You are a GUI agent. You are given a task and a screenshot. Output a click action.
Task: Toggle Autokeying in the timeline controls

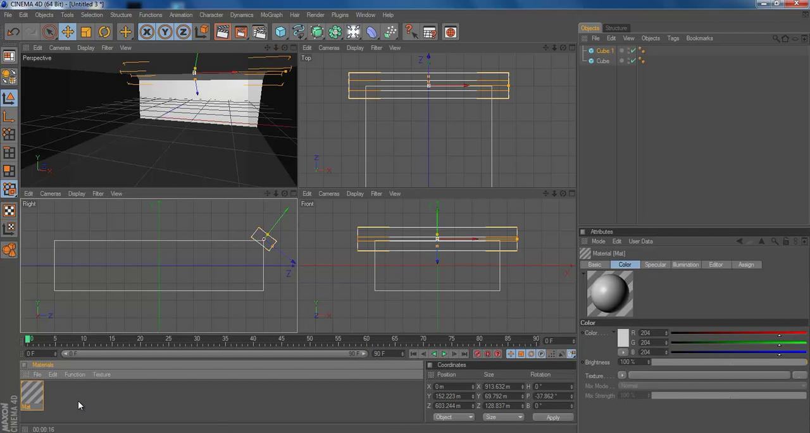point(488,354)
